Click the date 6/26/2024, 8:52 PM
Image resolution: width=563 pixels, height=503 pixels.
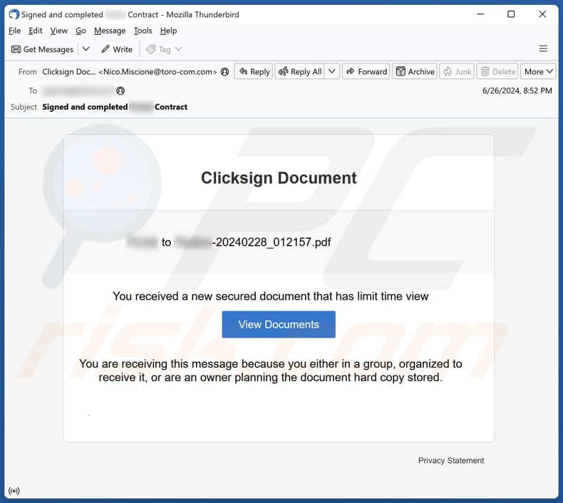point(517,90)
